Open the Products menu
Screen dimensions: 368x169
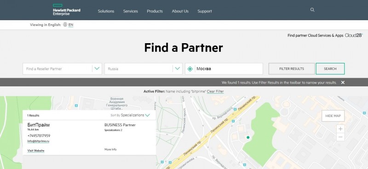[x=155, y=11]
